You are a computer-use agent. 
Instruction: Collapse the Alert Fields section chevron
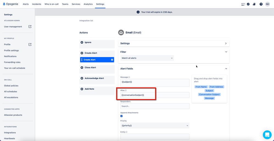(226, 69)
